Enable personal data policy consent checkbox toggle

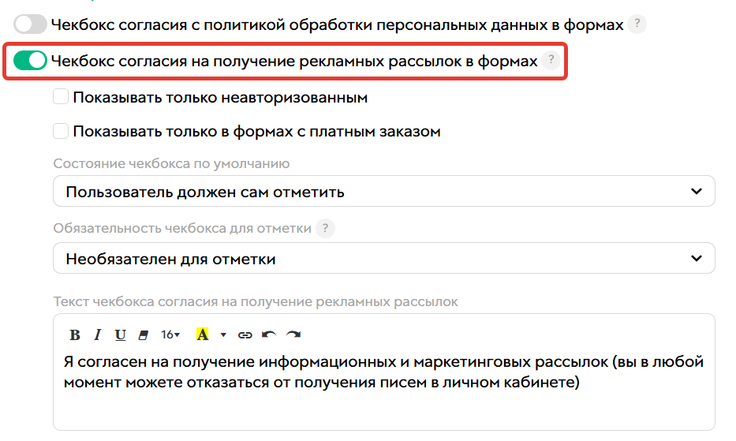click(30, 24)
